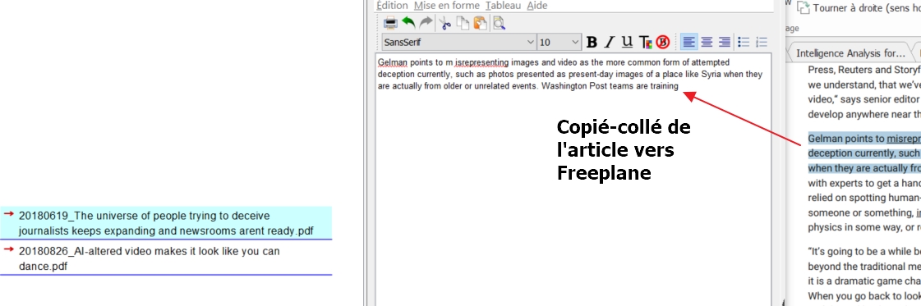Click the Print icon in editor toolbar
Image resolution: width=921 pixels, height=306 pixels.
[x=390, y=24]
